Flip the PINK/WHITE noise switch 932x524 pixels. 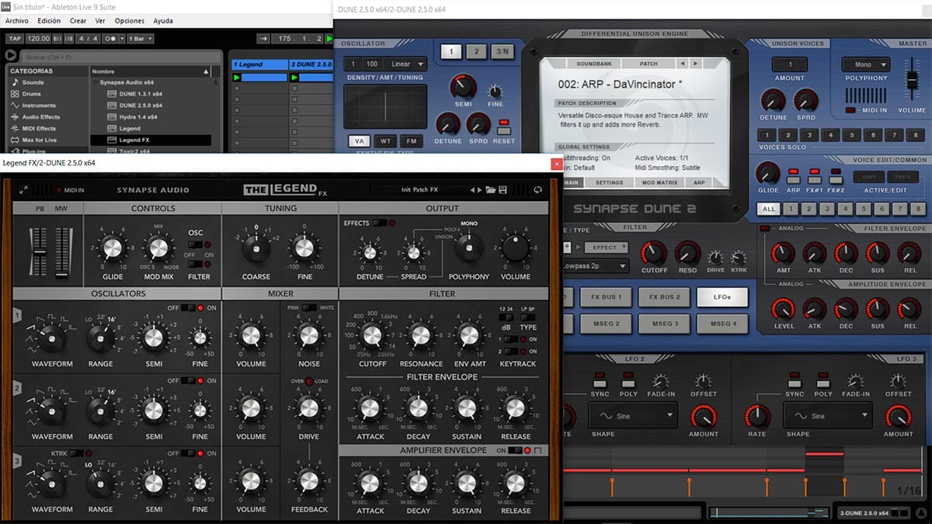point(308,308)
